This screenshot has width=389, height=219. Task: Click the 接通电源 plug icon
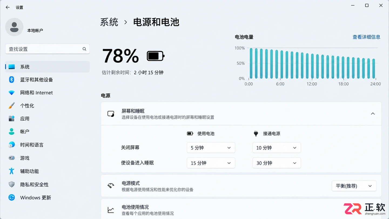click(x=256, y=134)
